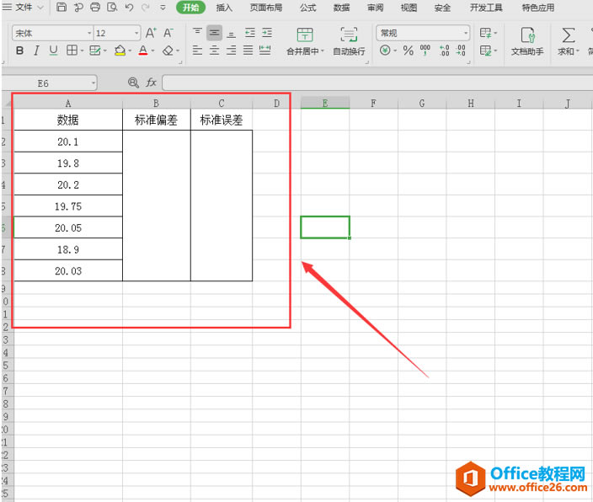
Task: Click the Fill color bucket icon
Action: 120,50
